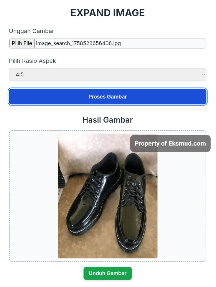
Task: Open the Pilih Rasio Aspek dropdown
Action: [x=108, y=75]
